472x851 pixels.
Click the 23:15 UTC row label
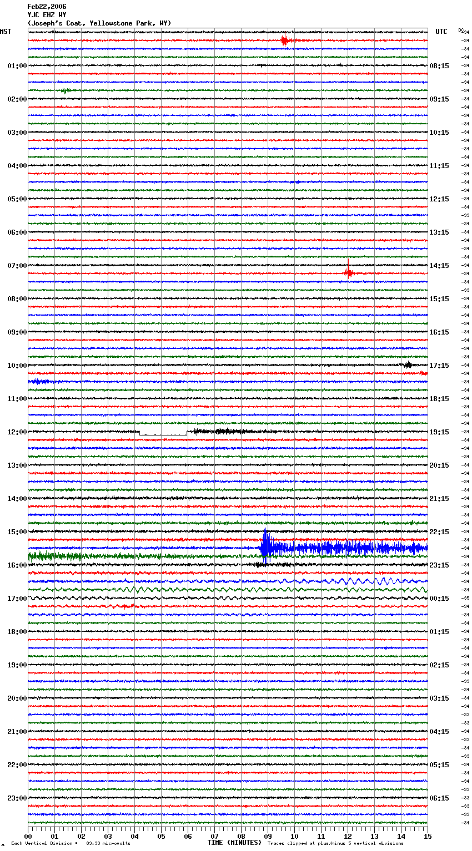click(x=439, y=565)
